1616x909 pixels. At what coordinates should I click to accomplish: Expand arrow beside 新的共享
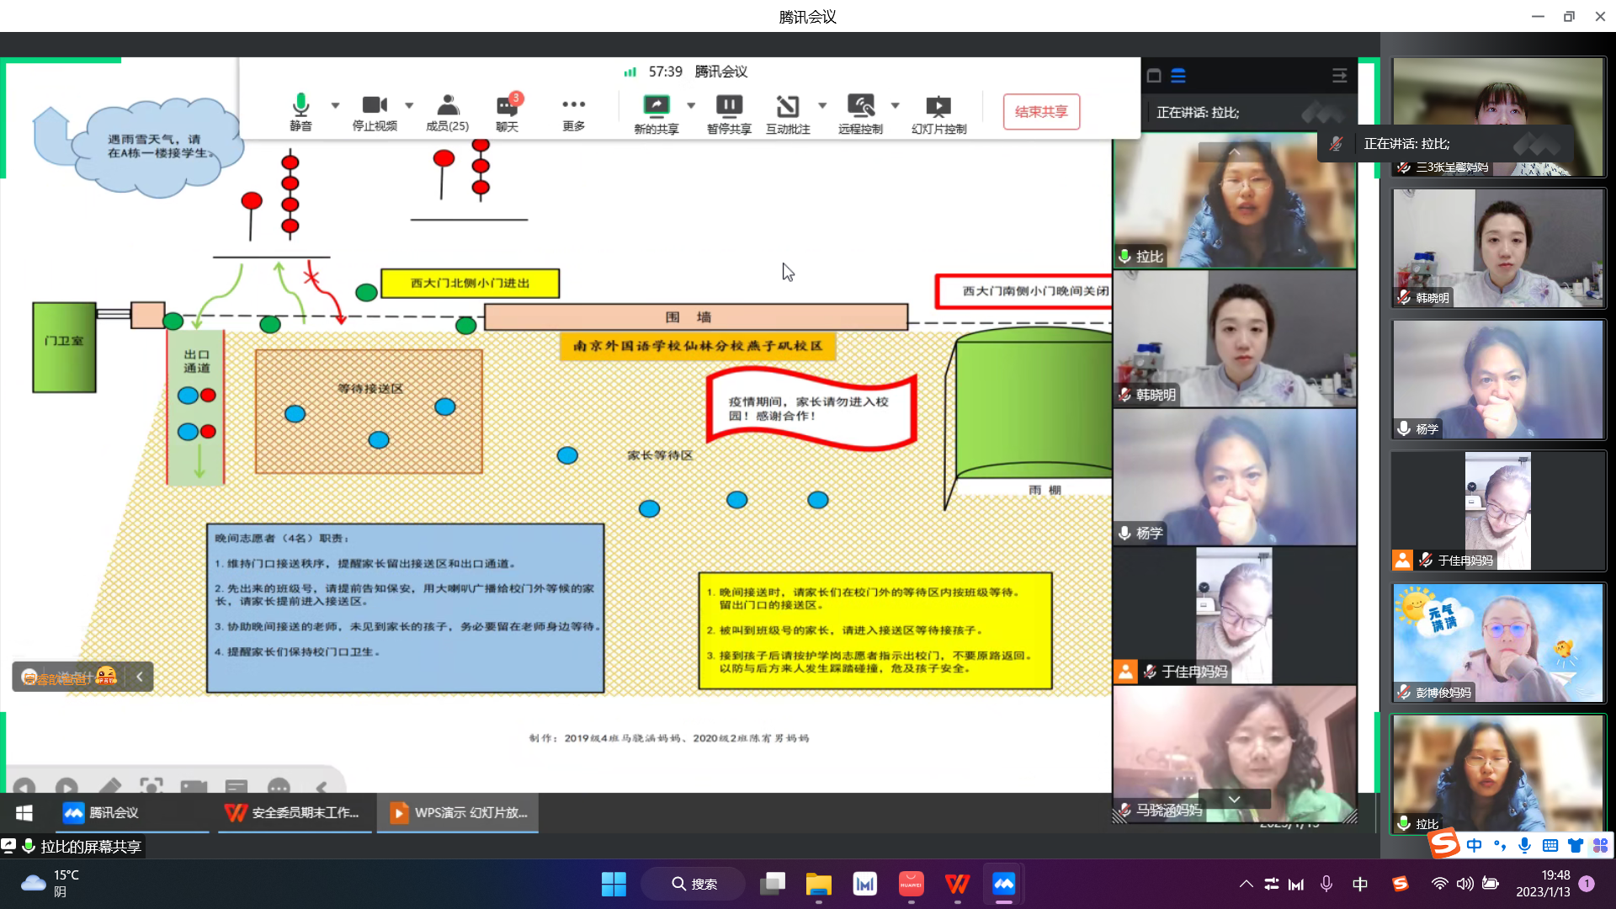click(x=691, y=105)
